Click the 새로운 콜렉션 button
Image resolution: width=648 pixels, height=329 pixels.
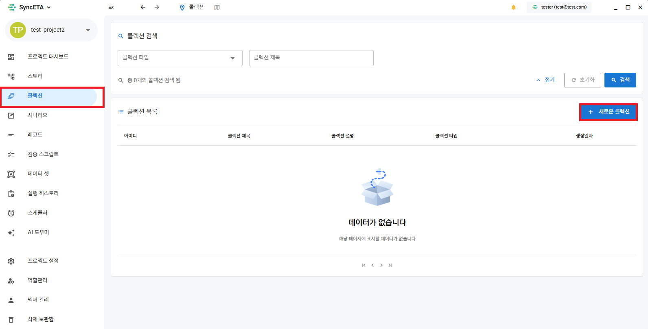(x=609, y=112)
